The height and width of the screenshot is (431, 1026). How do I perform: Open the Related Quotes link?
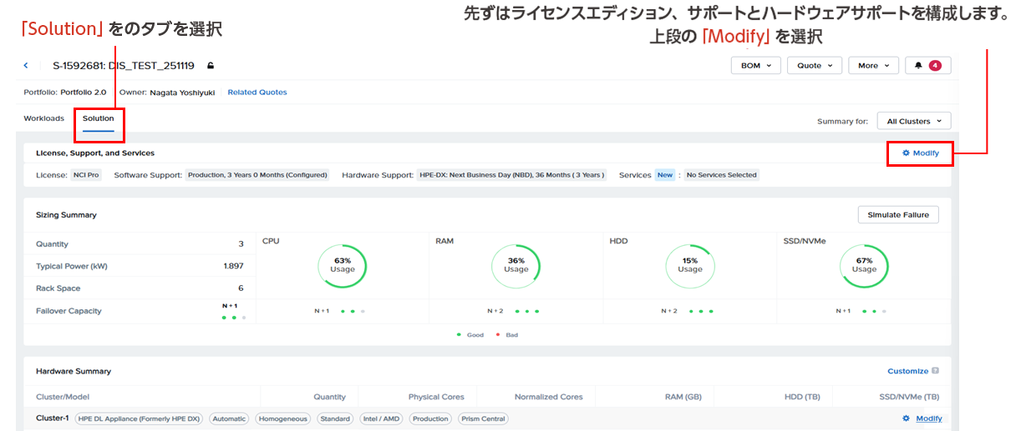(x=257, y=93)
